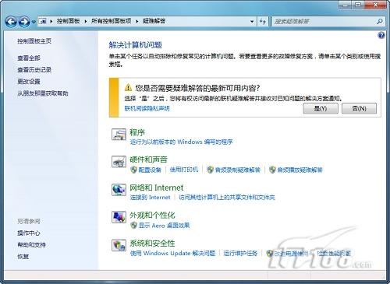Click the magnifier search icon
Screen dimensions: 390x284
click(380, 22)
